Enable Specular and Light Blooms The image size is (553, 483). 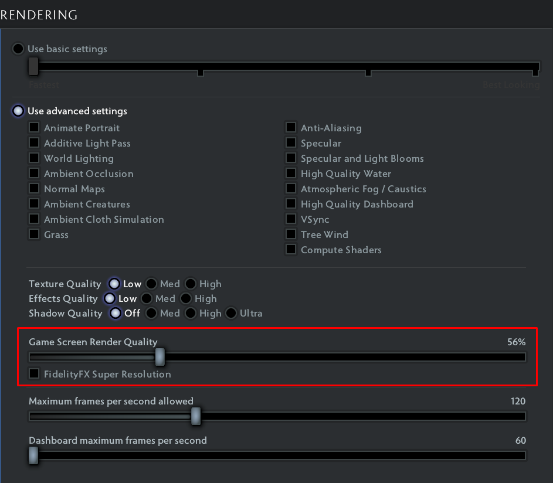click(x=291, y=158)
